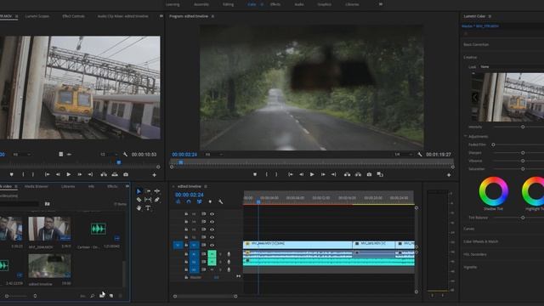Select the Hand tool
Image resolution: width=544 pixels, height=306 pixels.
pyautogui.click(x=139, y=208)
